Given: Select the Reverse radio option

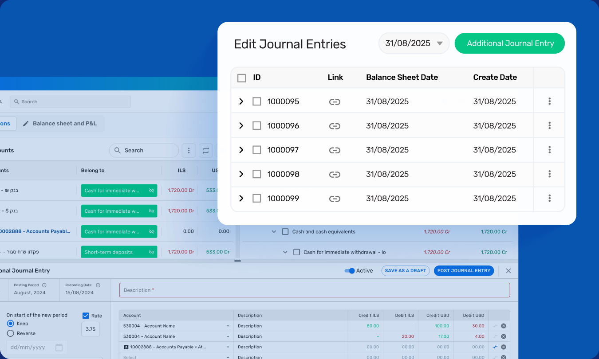Looking at the screenshot, I should [x=11, y=333].
